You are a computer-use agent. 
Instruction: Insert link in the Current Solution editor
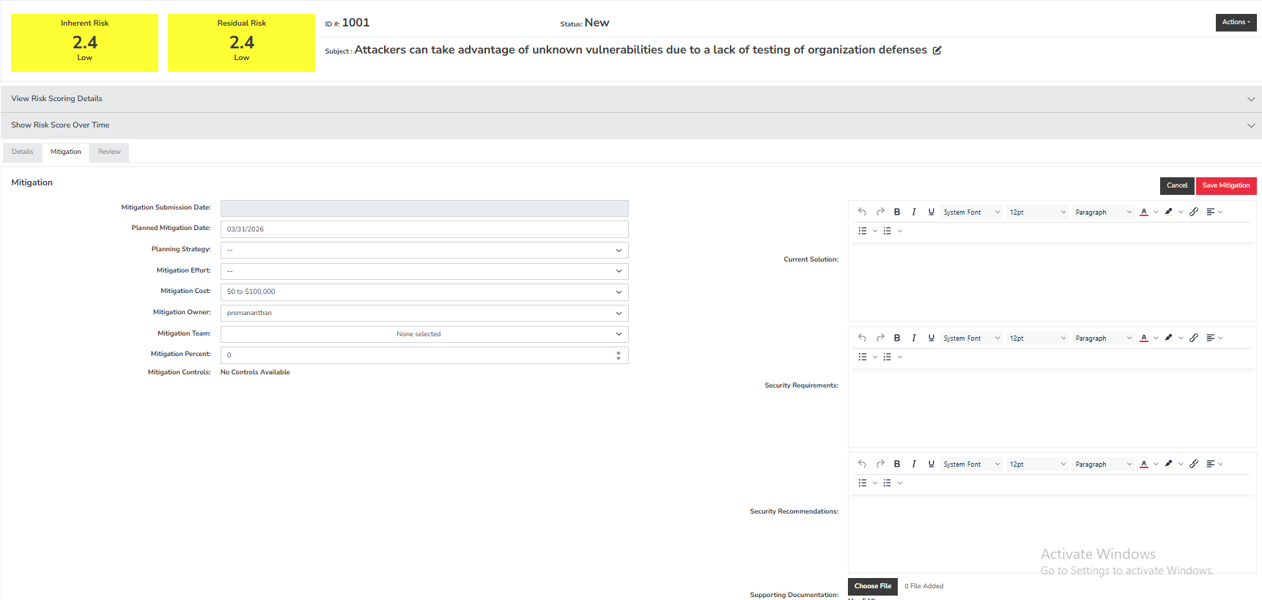[1194, 212]
